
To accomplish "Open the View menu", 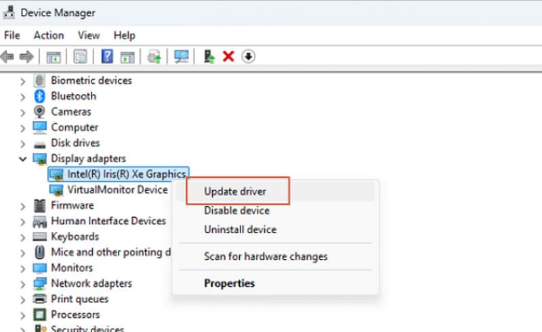I will (88, 35).
